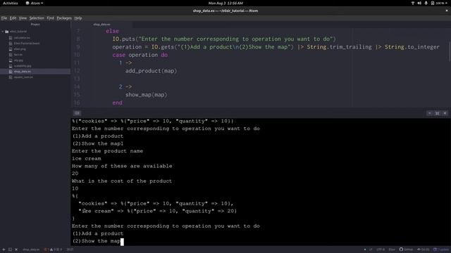Place cursor on the add_product(map) line
This screenshot has width=451, height=253.
point(151,71)
